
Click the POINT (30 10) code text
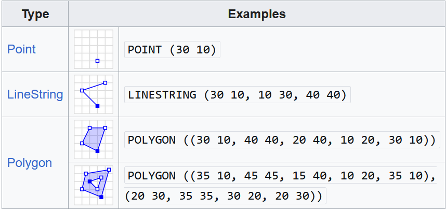[173, 50]
